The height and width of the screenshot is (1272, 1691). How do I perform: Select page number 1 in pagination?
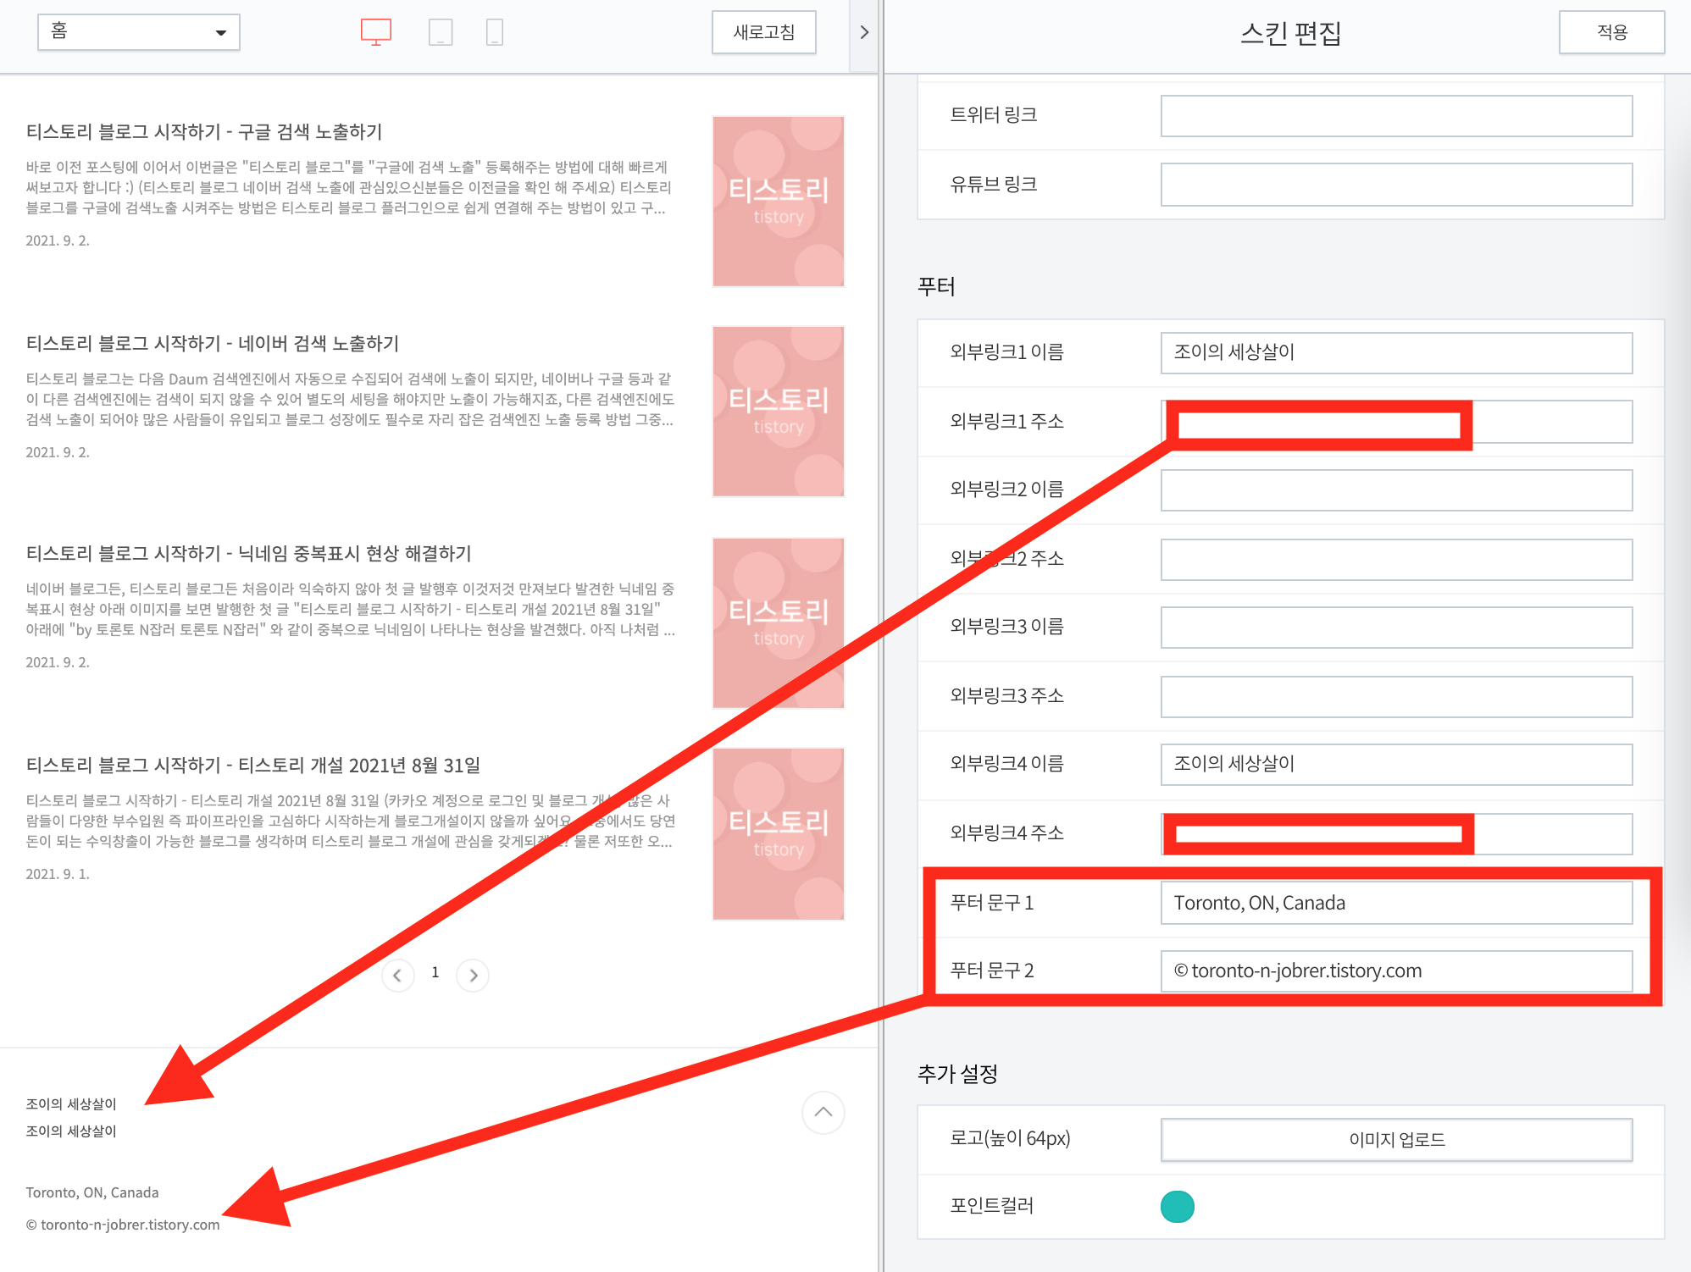coord(435,972)
